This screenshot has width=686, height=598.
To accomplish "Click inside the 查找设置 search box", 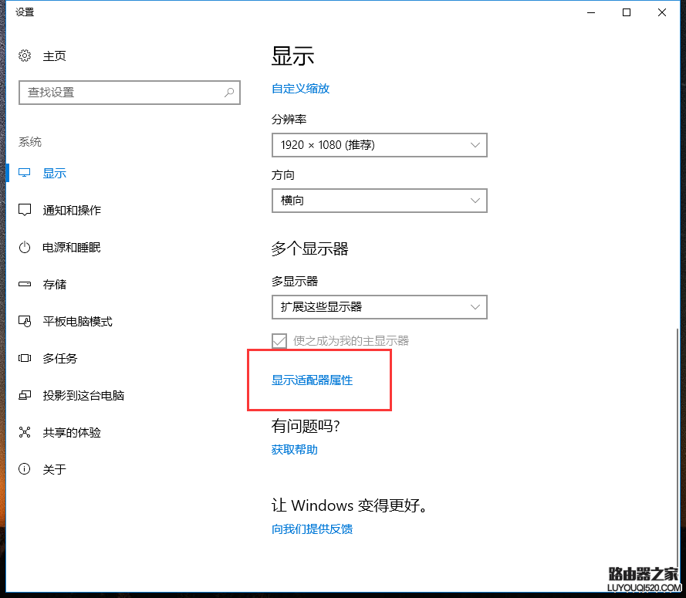I will [116, 92].
